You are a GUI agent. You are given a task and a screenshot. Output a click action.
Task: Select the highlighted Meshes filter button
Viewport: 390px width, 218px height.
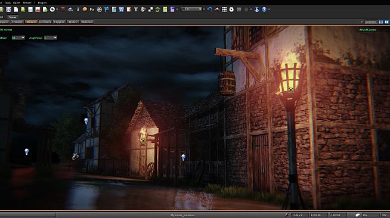coord(31,22)
